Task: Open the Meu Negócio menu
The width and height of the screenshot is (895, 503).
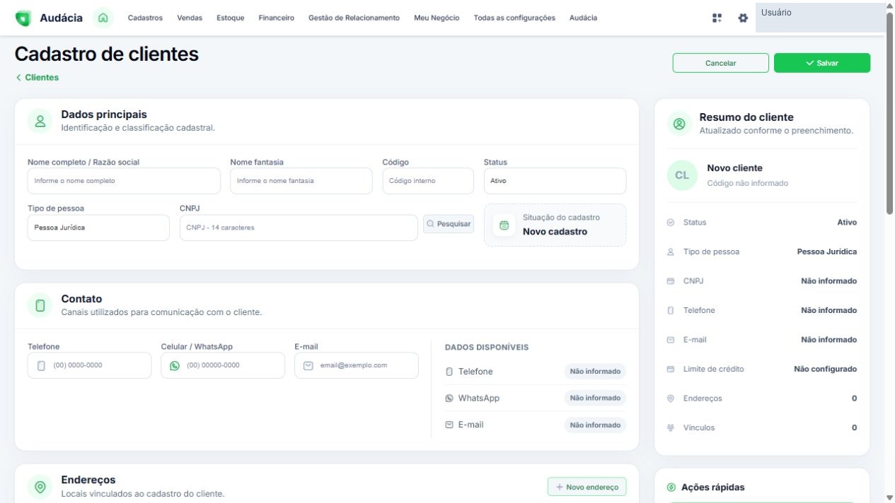Action: coord(437,18)
